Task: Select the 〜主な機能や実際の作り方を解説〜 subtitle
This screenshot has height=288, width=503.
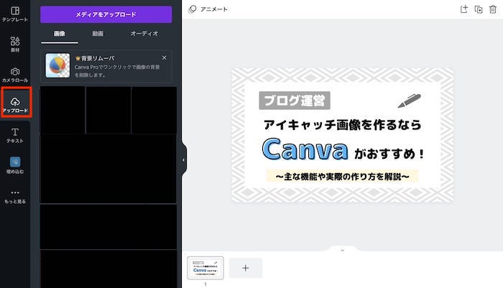Action: 342,176
